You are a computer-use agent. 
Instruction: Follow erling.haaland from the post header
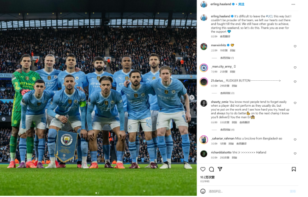tap(241, 4)
